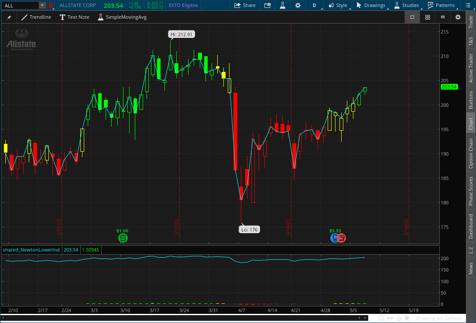
Task: Open the list menu icon at top right
Action: coord(468,5)
